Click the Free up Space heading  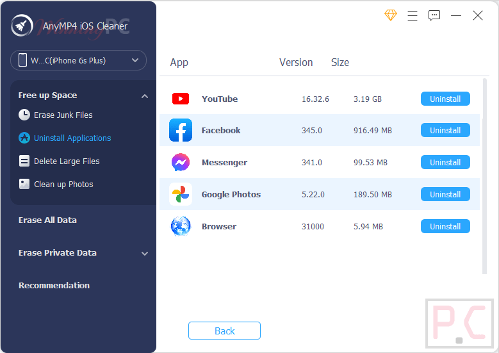48,95
